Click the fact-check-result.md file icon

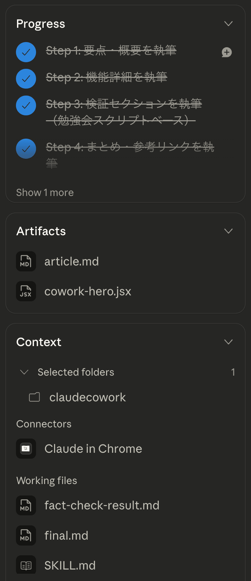click(x=26, y=505)
